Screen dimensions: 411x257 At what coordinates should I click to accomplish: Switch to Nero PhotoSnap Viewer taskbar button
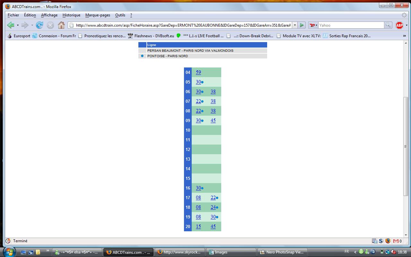(x=283, y=252)
